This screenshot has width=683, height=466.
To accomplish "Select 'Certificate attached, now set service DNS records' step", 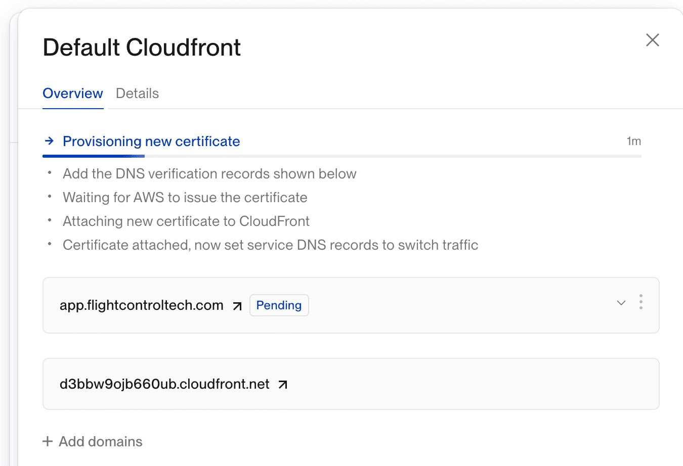I will (271, 245).
